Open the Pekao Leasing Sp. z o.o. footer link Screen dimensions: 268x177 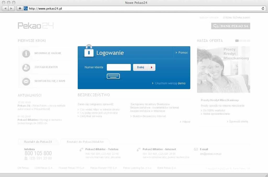[x=137, y=168]
